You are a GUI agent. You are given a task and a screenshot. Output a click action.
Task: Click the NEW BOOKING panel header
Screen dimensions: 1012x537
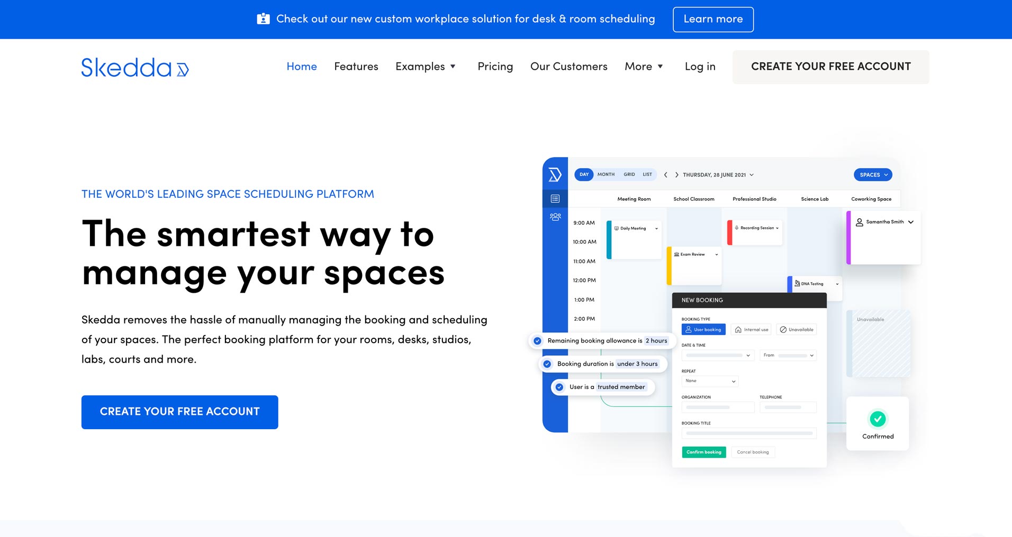[749, 300]
